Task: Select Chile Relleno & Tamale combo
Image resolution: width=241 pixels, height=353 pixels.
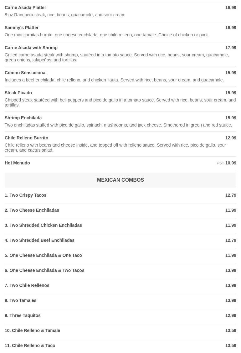Action: [x=33, y=330]
